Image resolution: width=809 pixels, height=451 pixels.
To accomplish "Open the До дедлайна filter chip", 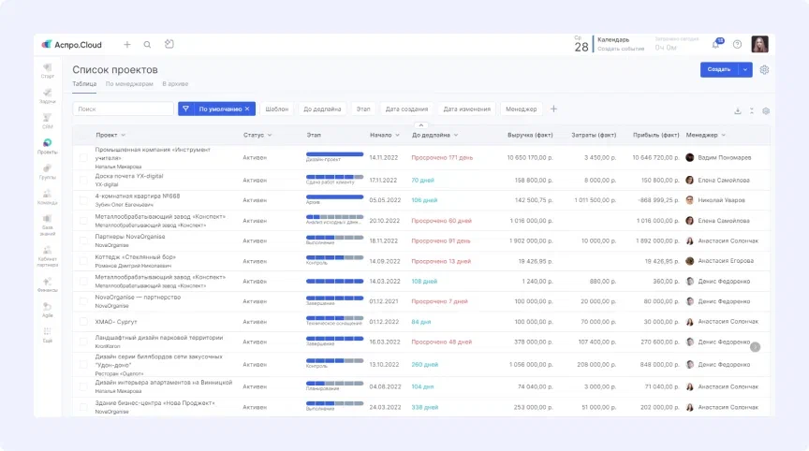I will pos(322,109).
